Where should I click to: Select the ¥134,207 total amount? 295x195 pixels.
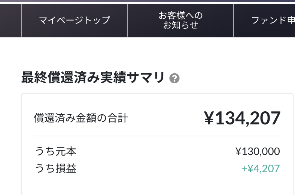coord(242,118)
